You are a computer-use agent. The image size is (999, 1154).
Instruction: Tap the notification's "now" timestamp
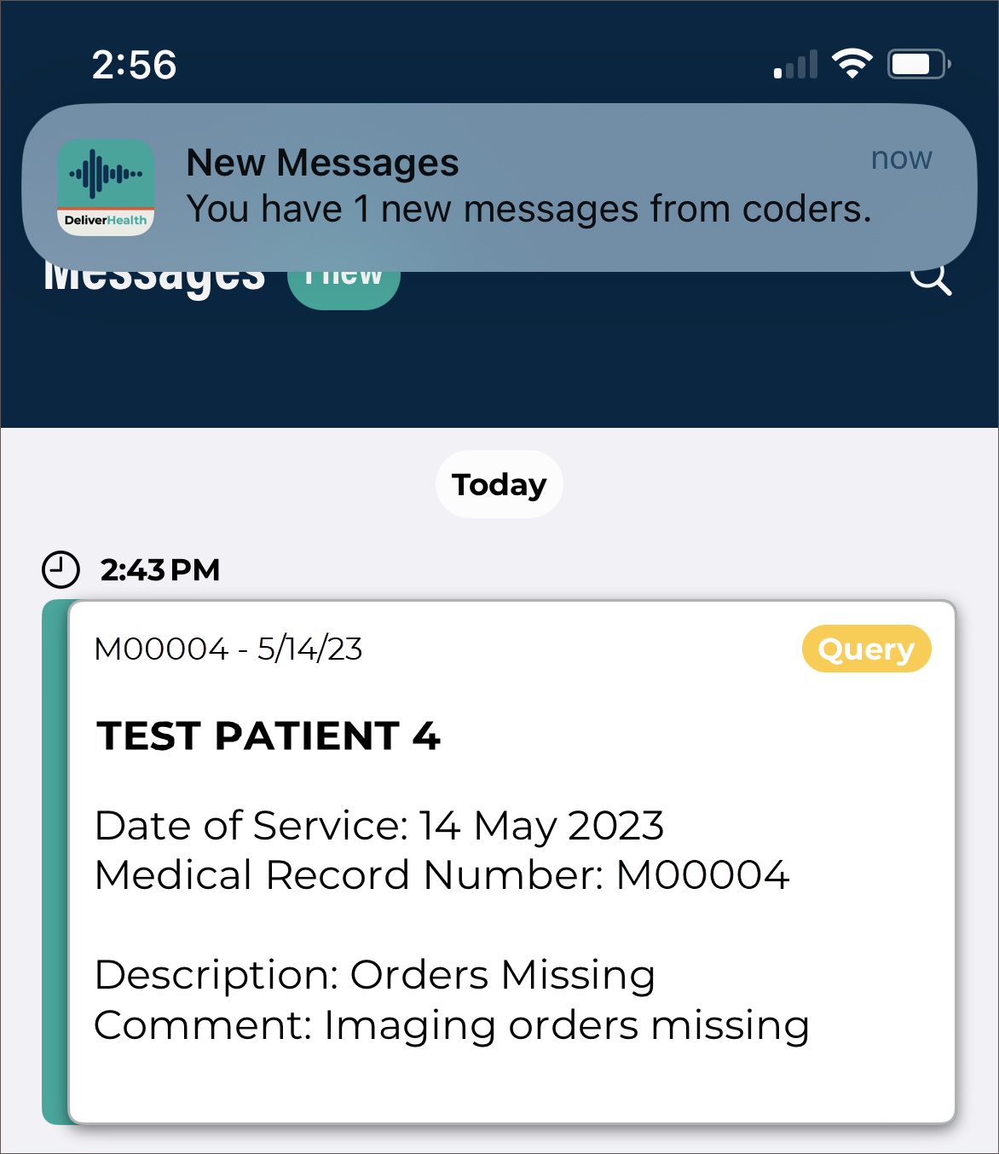click(901, 159)
